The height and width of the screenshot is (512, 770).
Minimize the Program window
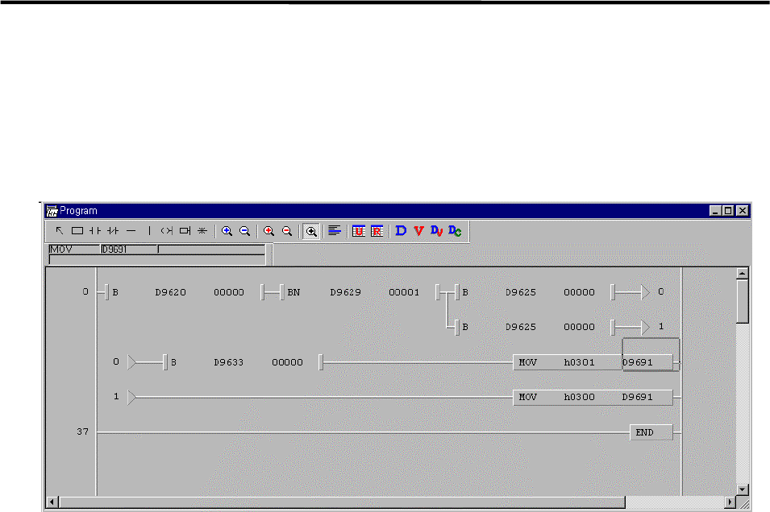click(715, 211)
